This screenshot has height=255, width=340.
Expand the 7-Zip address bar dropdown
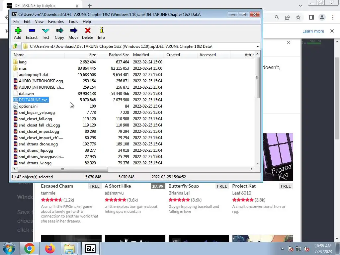[x=258, y=46]
